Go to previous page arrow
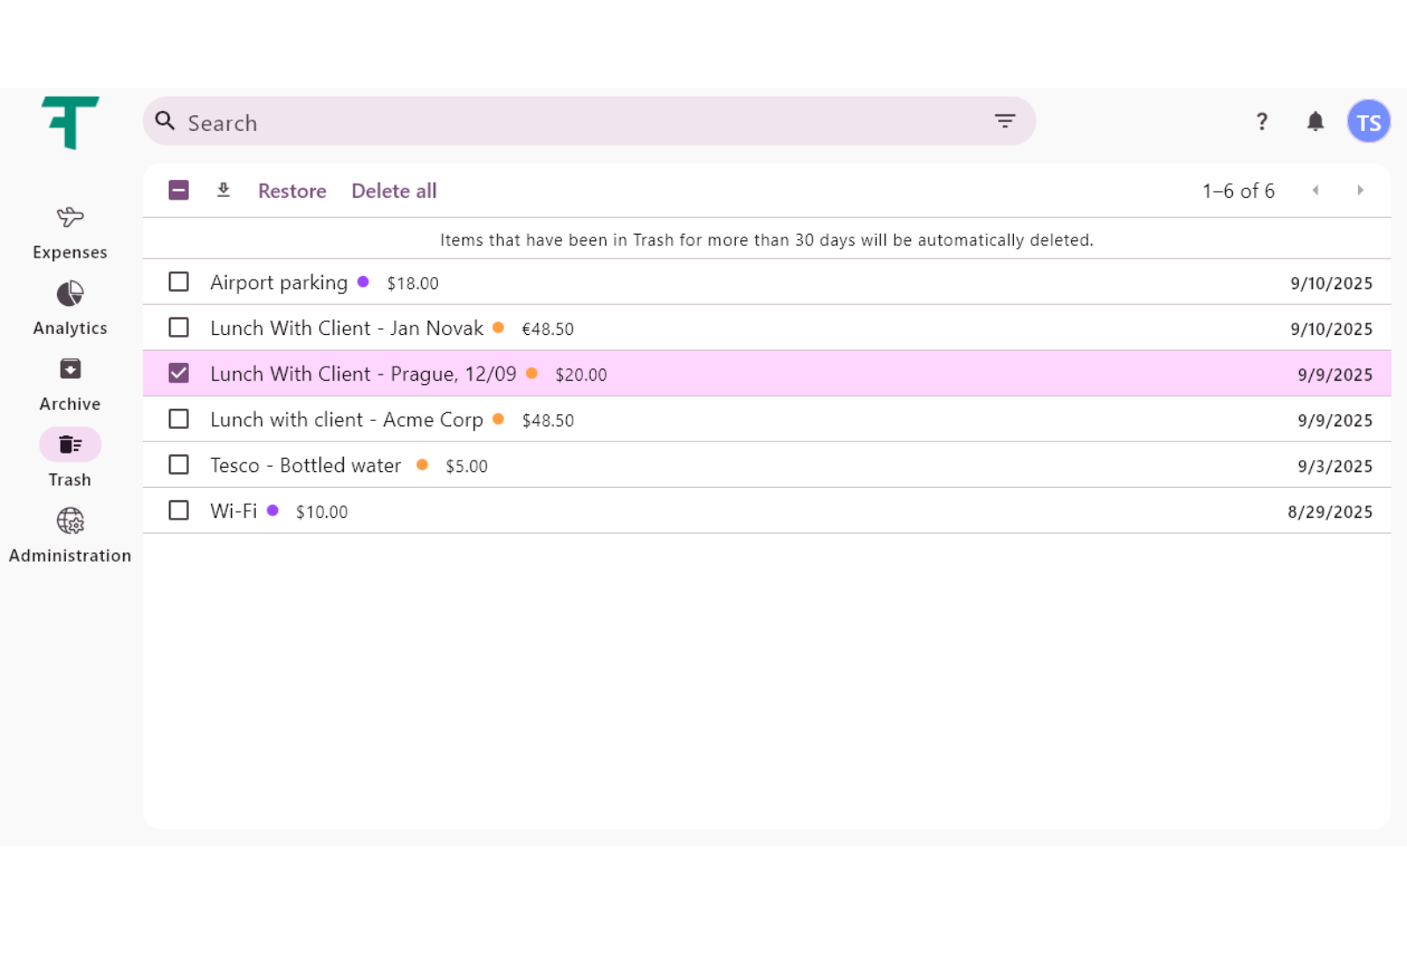This screenshot has height=967, width=1407. tap(1316, 190)
